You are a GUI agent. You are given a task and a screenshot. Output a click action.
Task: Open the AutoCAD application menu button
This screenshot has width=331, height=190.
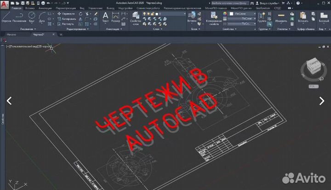pyautogui.click(x=5, y=5)
